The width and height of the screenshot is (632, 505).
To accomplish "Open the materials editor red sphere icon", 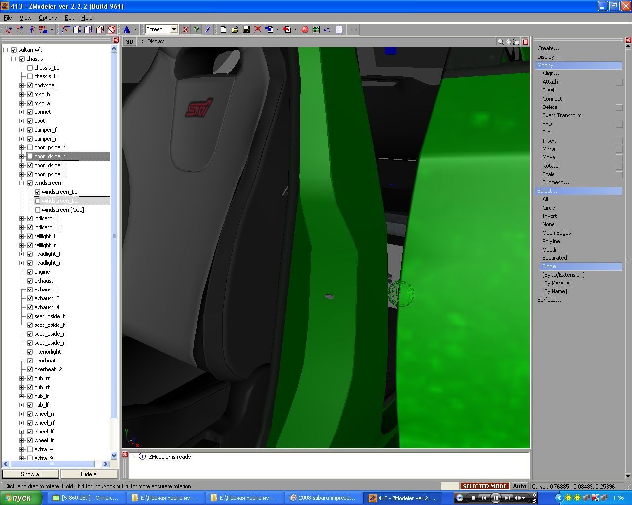I will point(305,30).
